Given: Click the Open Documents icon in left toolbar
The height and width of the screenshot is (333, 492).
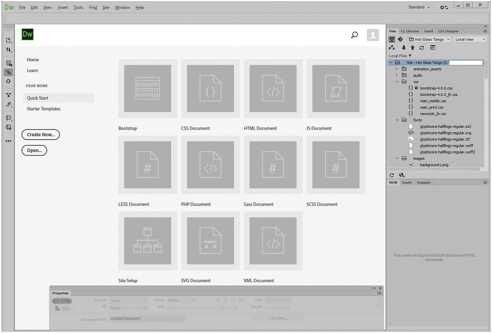Looking at the screenshot, I should (x=8, y=40).
